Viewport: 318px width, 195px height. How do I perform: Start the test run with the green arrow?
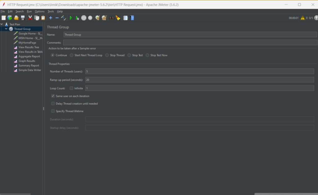(x=71, y=18)
